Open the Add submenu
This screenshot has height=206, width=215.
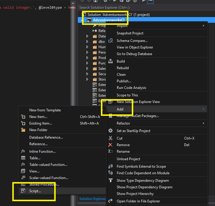click(157, 109)
